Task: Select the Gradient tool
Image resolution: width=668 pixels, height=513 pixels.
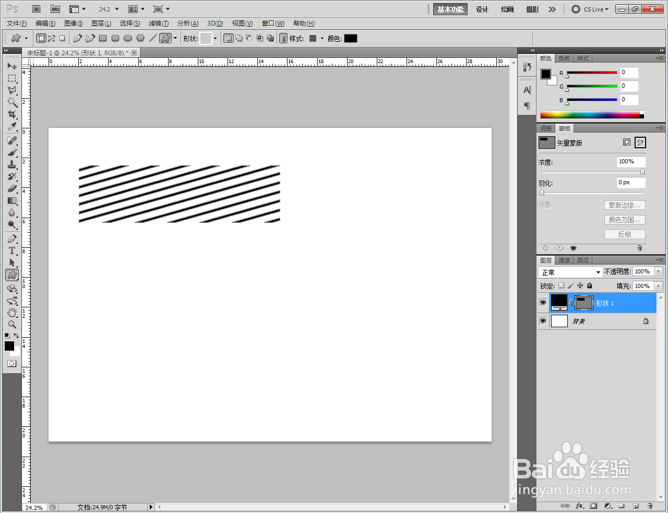Action: click(x=12, y=200)
